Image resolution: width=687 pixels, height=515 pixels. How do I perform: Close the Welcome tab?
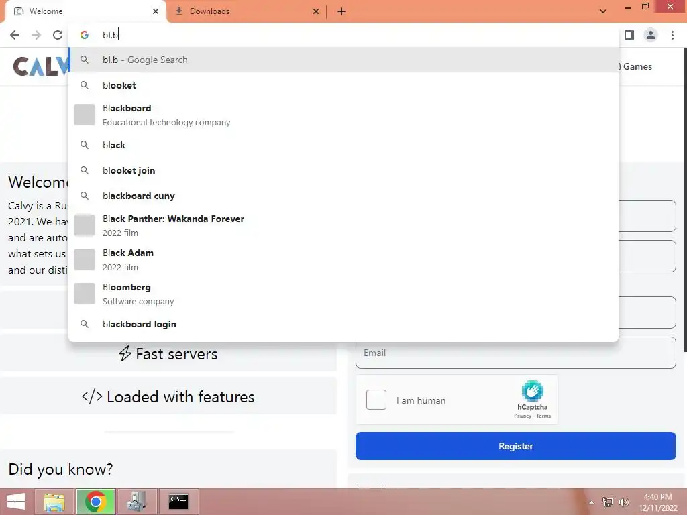pos(156,11)
